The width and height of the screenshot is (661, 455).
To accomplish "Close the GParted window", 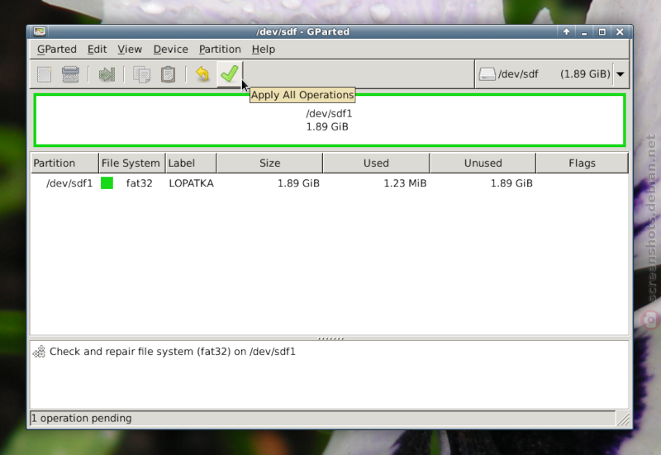I will [x=620, y=31].
